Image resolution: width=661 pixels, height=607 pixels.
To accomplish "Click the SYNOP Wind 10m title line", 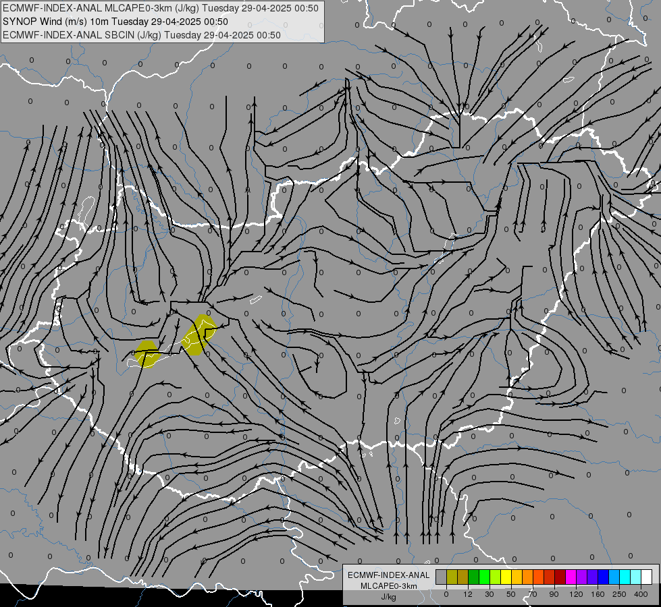I will pos(115,22).
